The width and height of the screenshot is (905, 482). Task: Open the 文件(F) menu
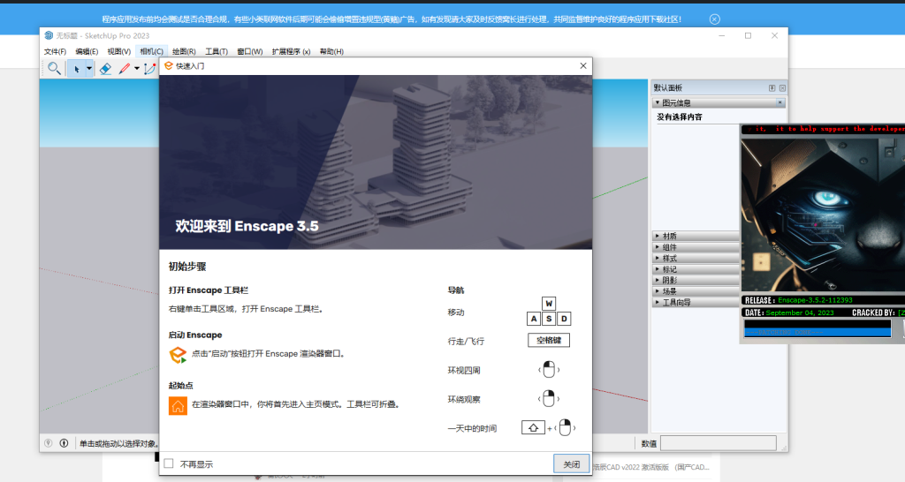coord(55,51)
